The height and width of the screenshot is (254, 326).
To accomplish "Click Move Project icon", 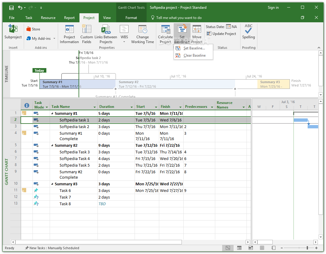I will (x=197, y=29).
